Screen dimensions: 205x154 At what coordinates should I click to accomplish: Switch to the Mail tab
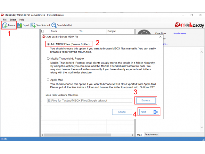pyautogui.click(x=139, y=135)
